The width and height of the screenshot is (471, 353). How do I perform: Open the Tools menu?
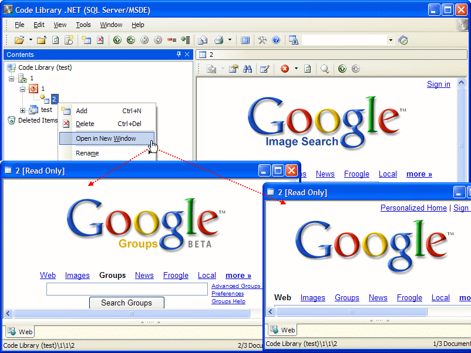point(83,25)
